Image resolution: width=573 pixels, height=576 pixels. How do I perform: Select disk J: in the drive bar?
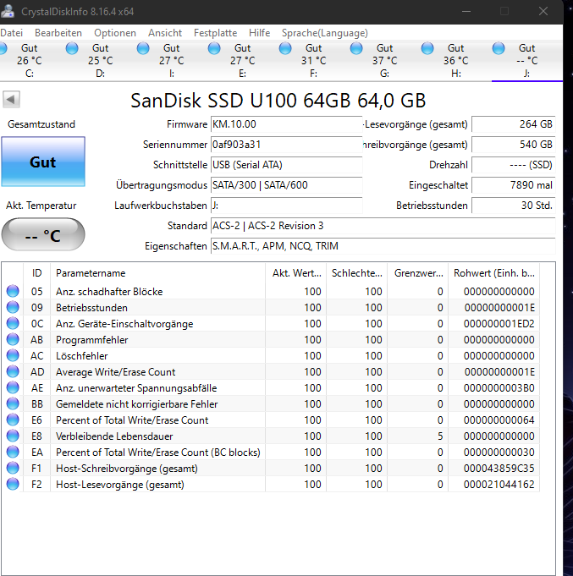tap(526, 61)
